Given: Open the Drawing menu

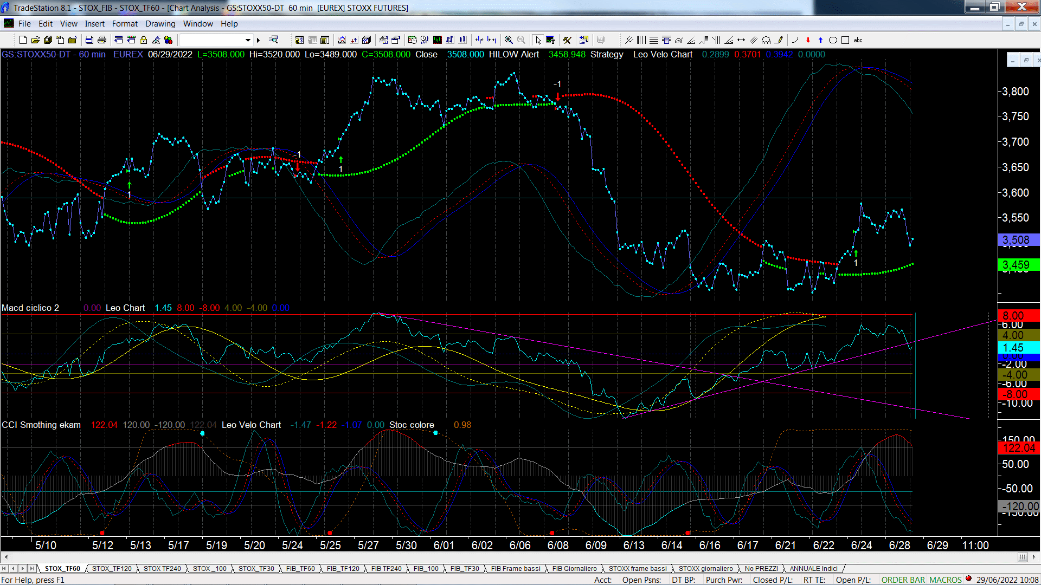Looking at the screenshot, I should point(160,24).
